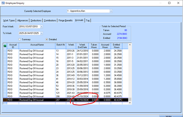Open the Allowances tab

tap(23, 20)
